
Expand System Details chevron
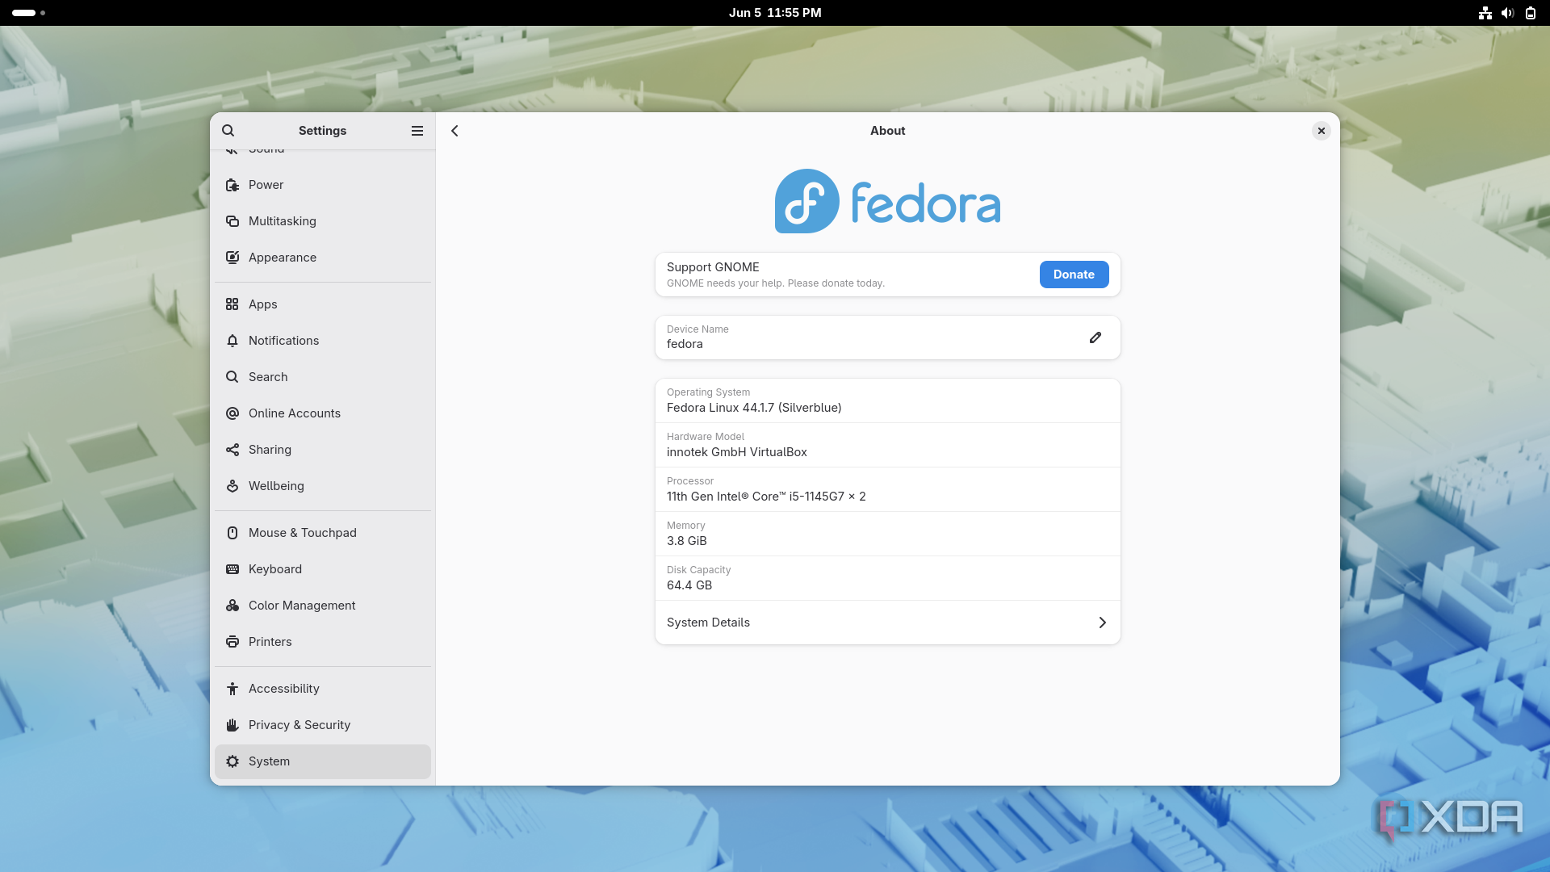1103,623
